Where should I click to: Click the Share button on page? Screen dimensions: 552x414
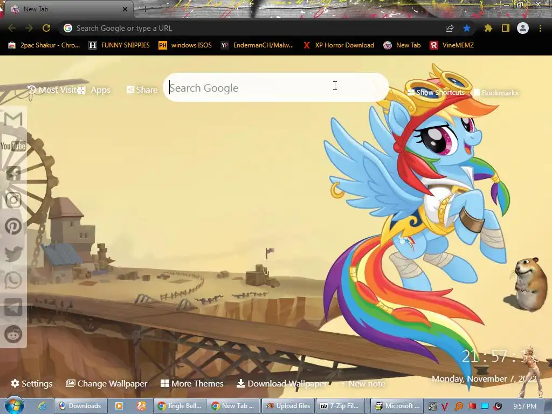point(142,90)
